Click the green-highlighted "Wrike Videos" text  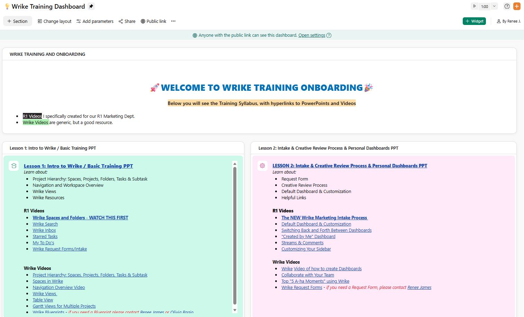point(36,122)
